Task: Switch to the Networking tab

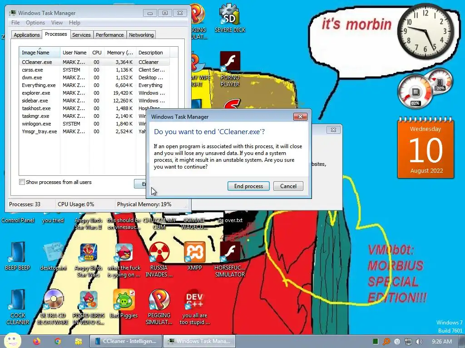Action: pyautogui.click(x=141, y=35)
